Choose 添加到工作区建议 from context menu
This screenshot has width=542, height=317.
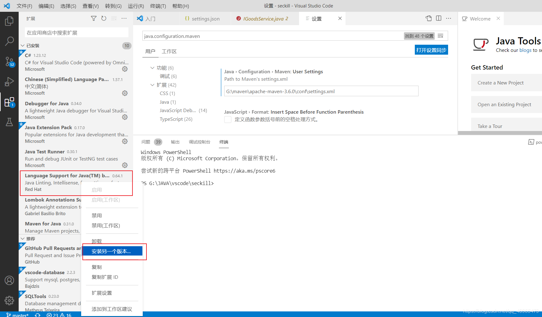pos(112,309)
